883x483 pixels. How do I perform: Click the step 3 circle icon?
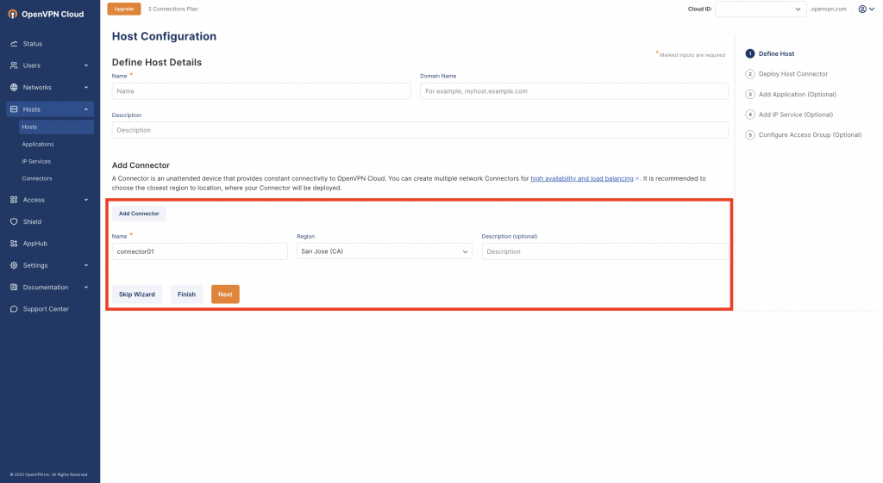coord(750,95)
